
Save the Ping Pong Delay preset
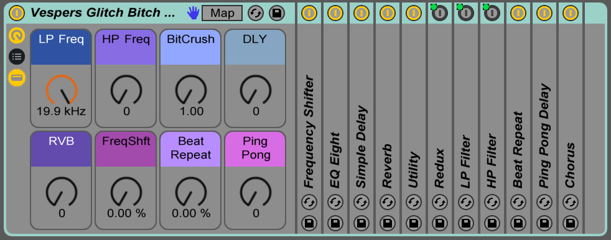coord(544,223)
